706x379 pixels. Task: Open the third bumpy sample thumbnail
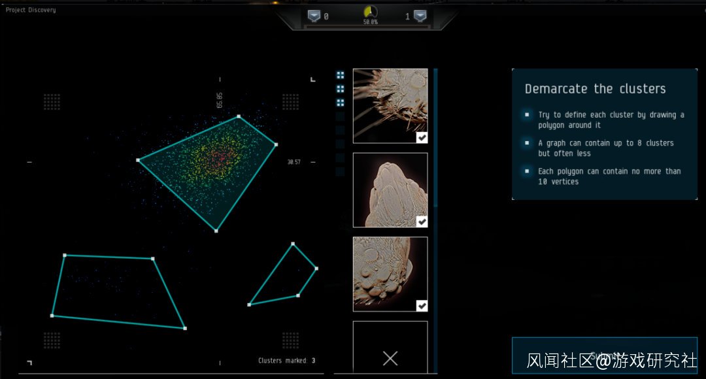point(386,271)
